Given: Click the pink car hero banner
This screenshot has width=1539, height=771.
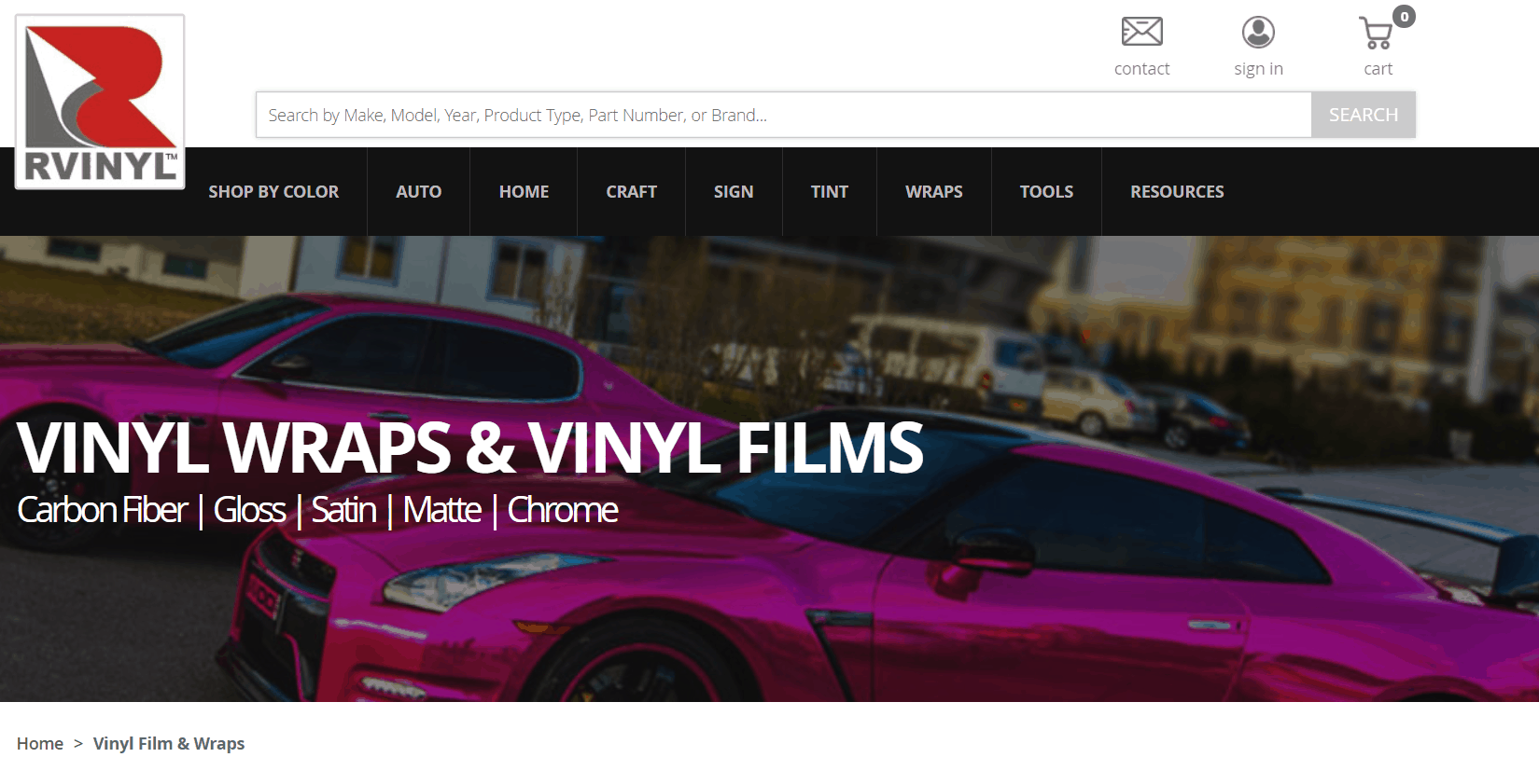Looking at the screenshot, I should coord(769,469).
